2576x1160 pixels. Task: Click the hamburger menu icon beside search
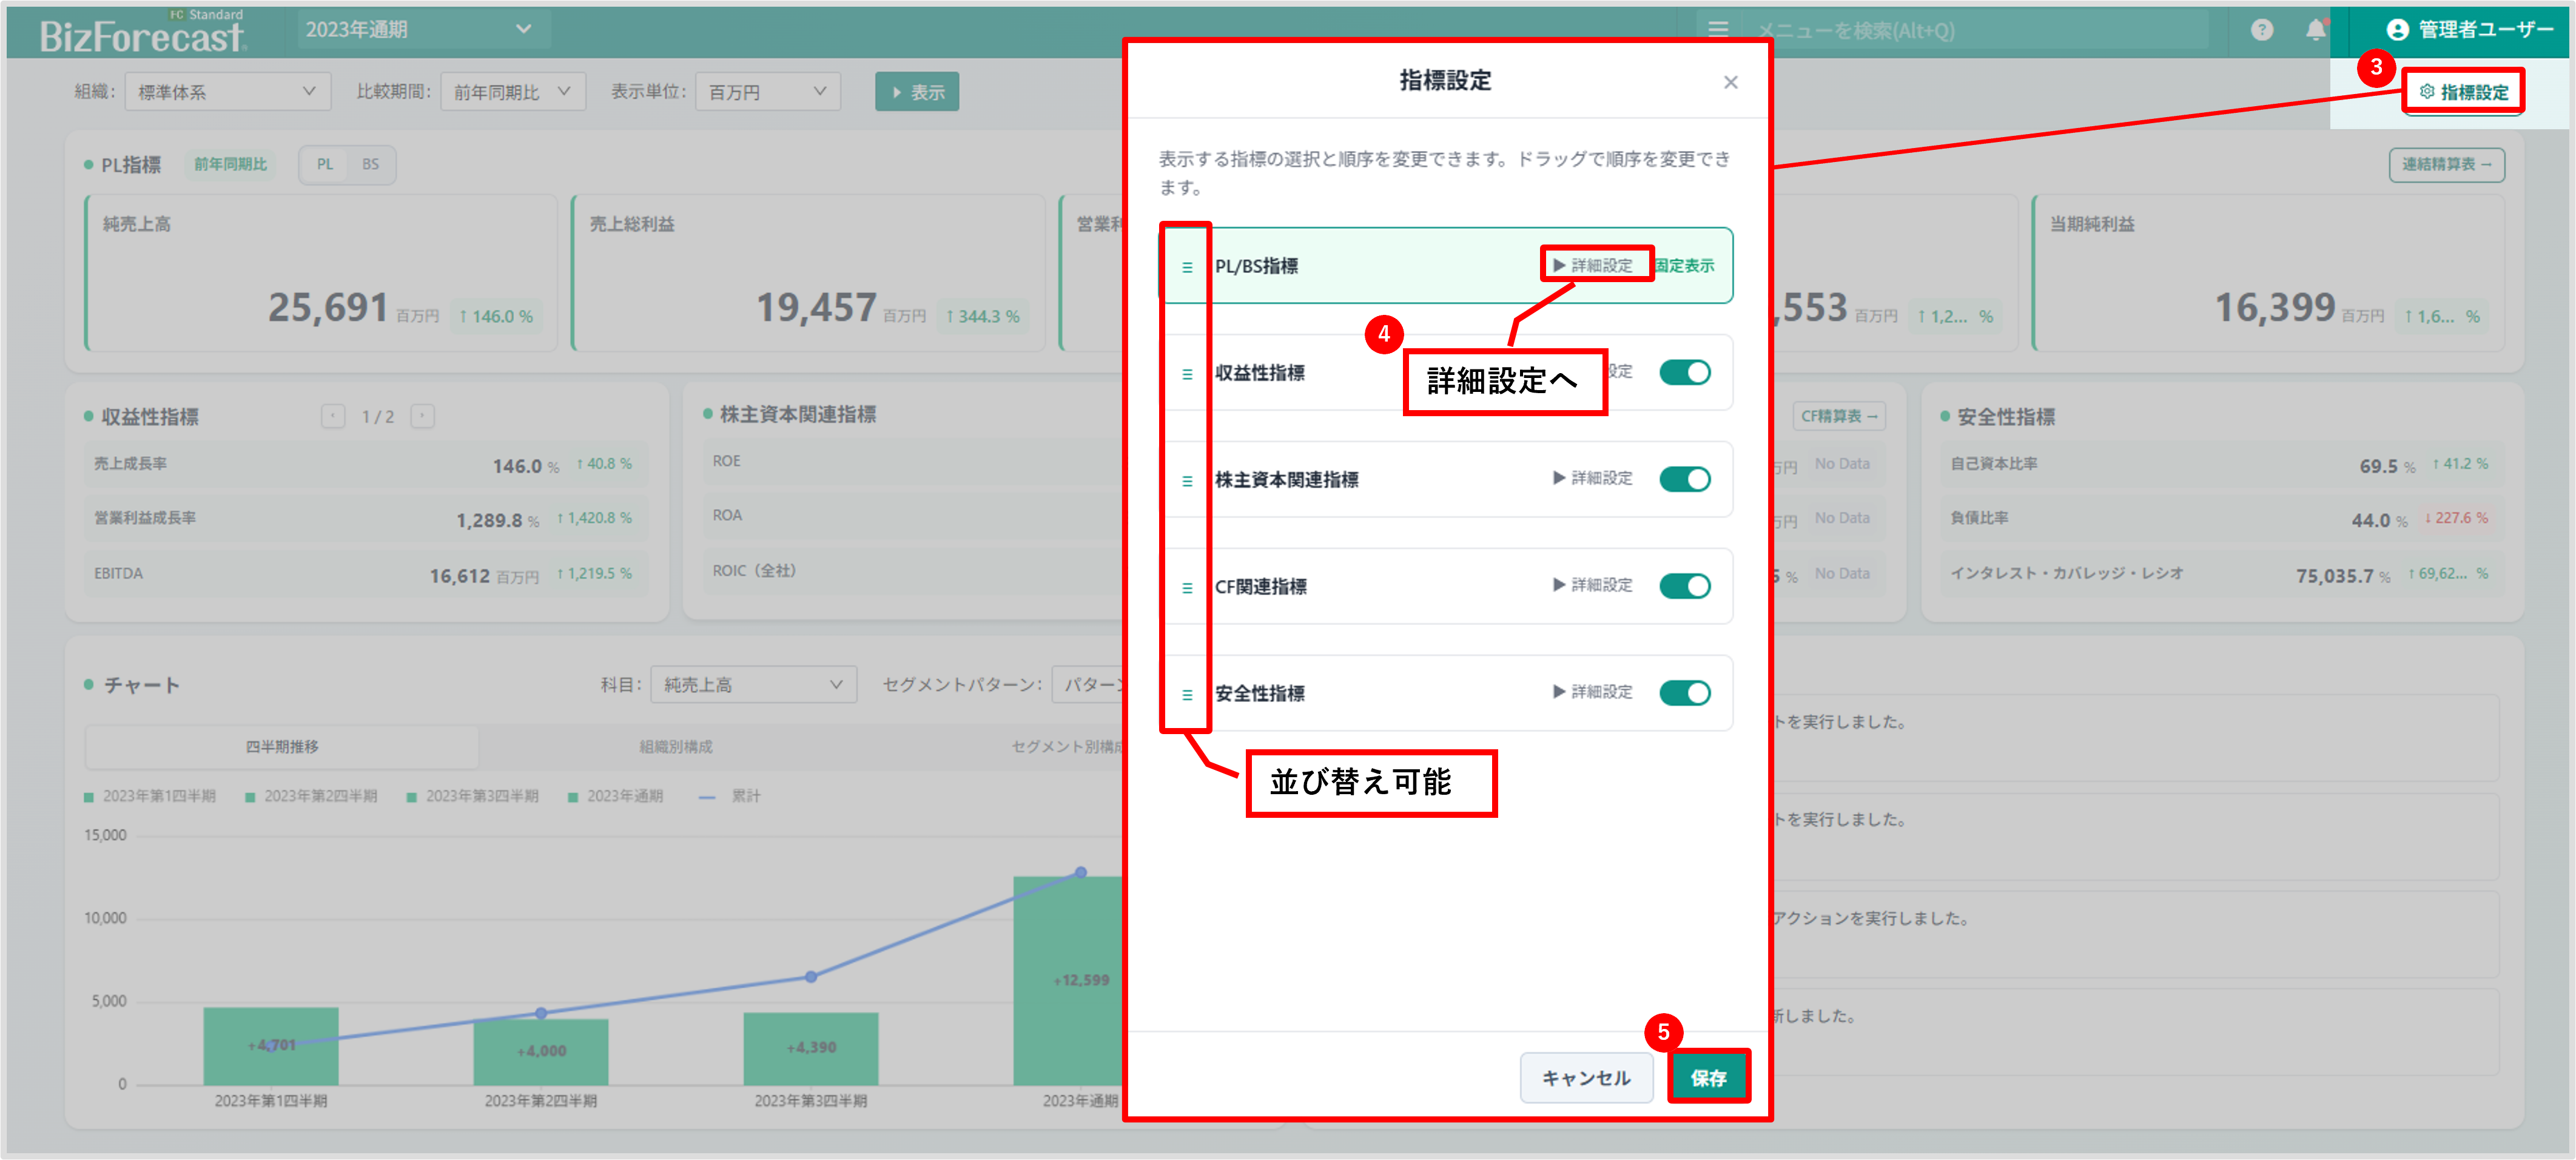pyautogui.click(x=1718, y=30)
